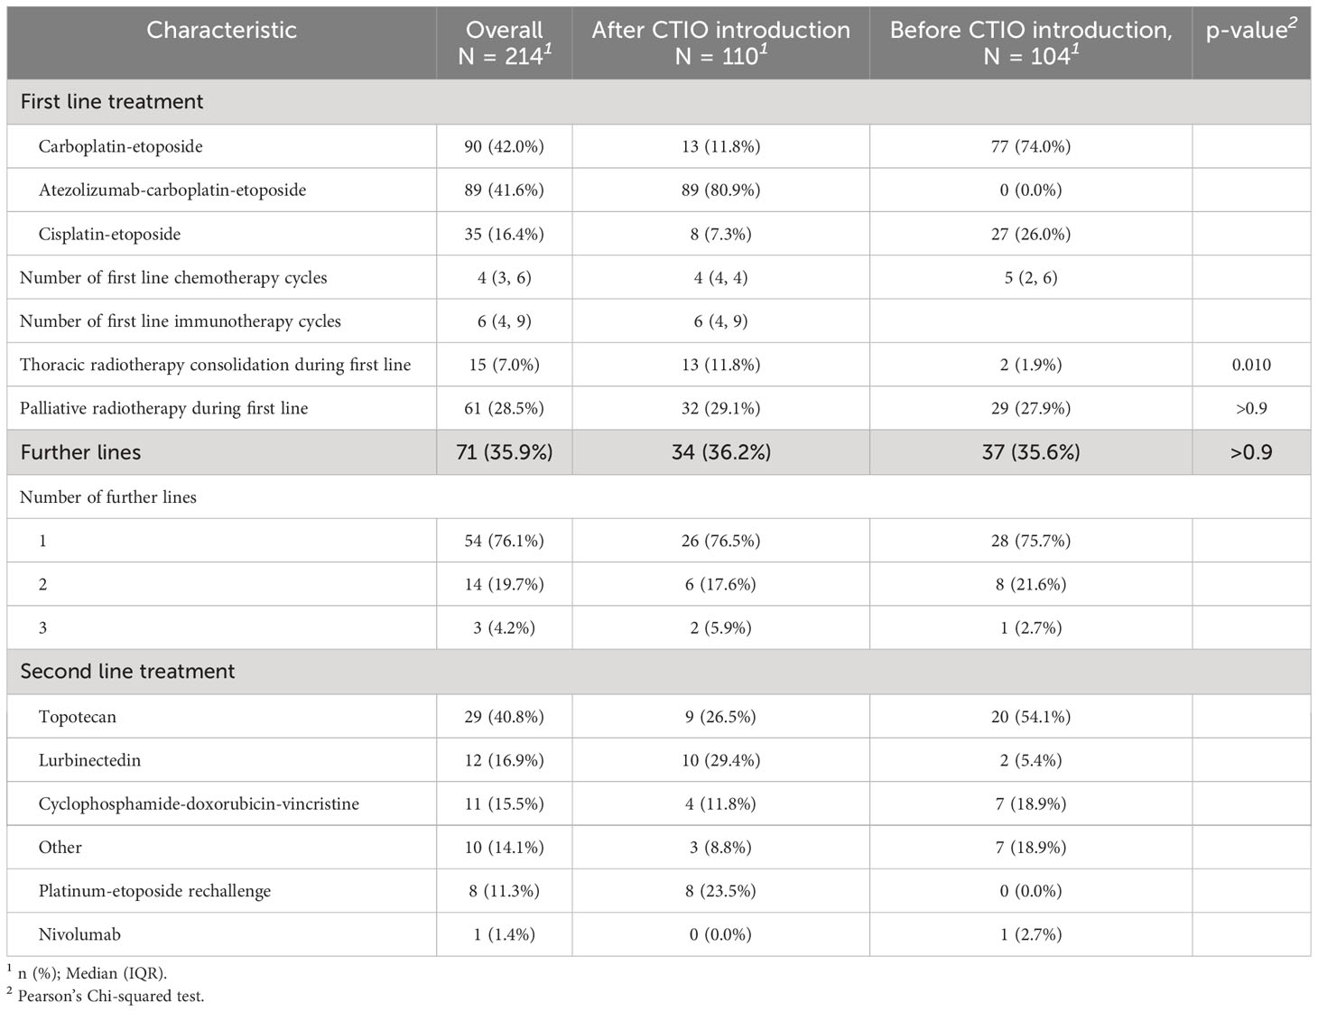Image resolution: width=1318 pixels, height=1012 pixels.
Task: Click the 'Carboplatin-etoposide' row label
Action: 120,146
